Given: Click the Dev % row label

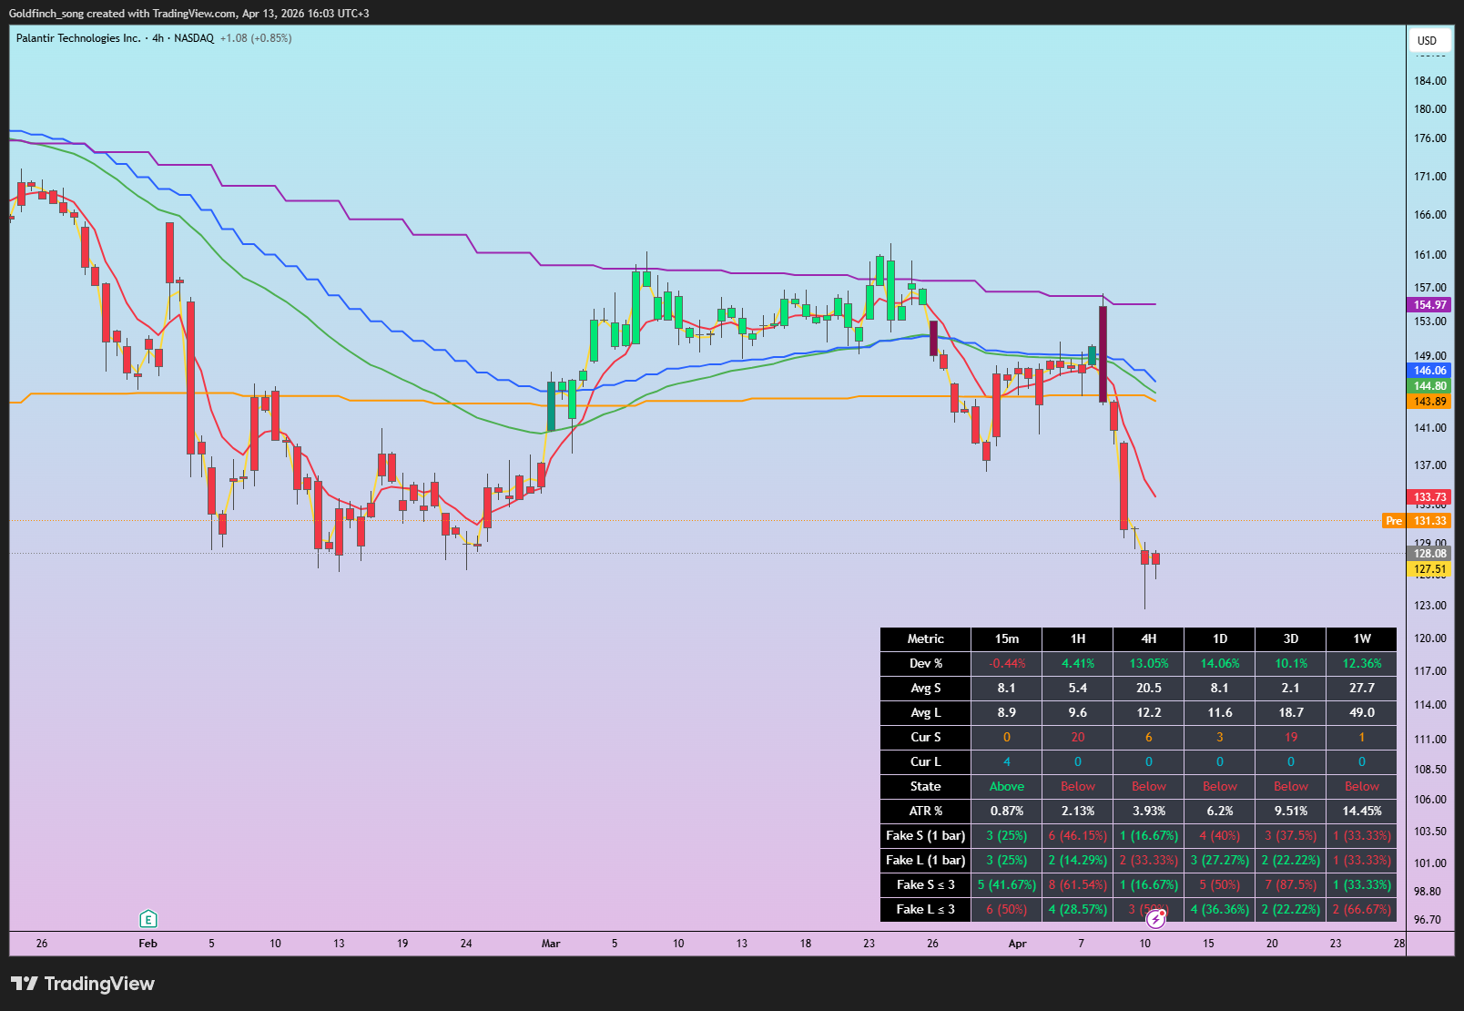Looking at the screenshot, I should point(926,664).
